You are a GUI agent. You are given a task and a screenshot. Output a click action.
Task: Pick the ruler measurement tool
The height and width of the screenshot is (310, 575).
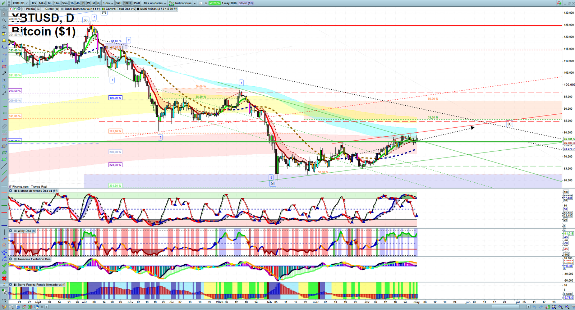[4, 126]
